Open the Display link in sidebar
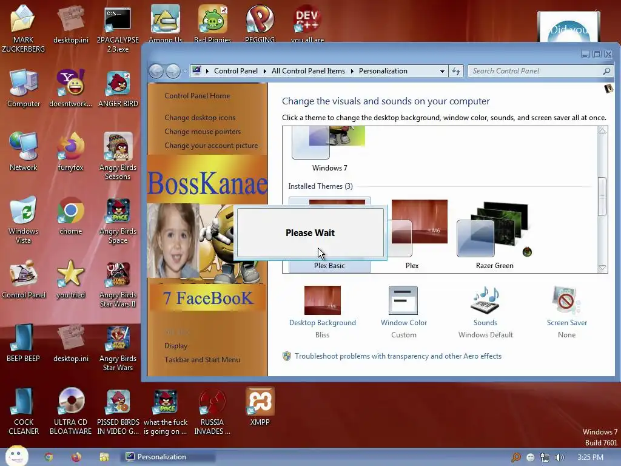 176,346
